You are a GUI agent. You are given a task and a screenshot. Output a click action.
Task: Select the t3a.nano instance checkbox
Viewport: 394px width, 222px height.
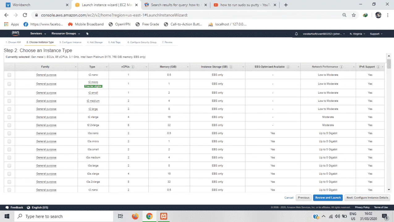click(x=9, y=133)
